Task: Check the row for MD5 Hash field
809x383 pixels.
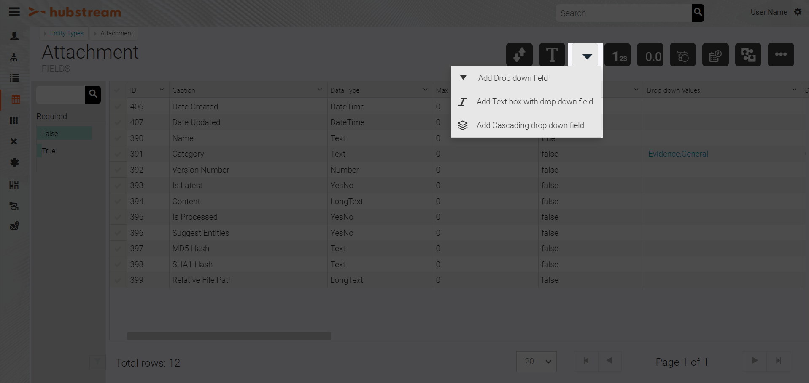Action: [118, 249]
